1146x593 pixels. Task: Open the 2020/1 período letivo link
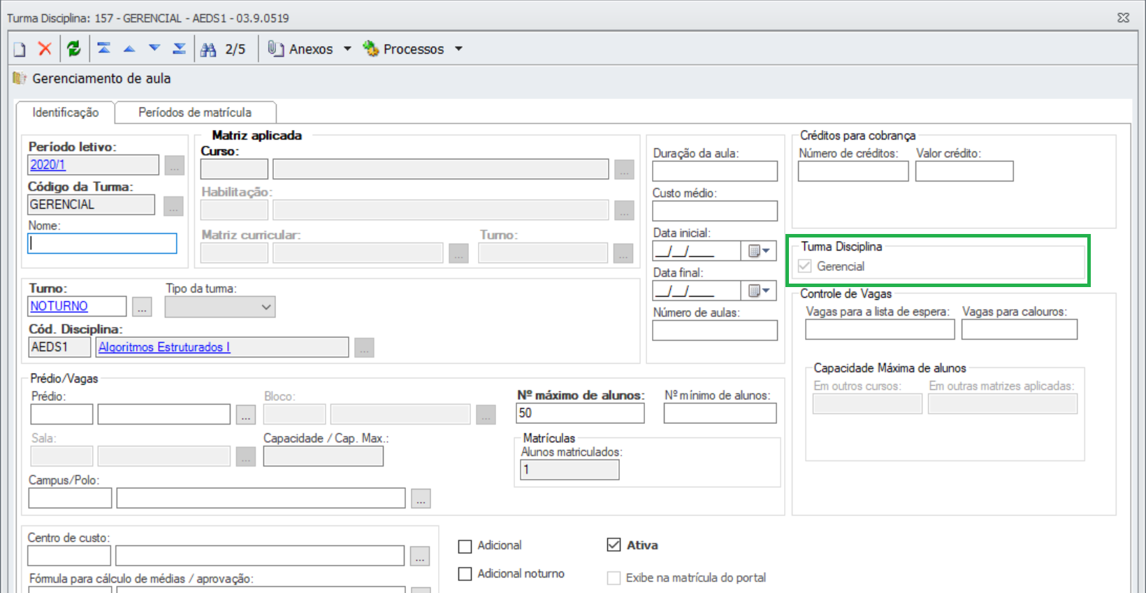pyautogui.click(x=48, y=165)
